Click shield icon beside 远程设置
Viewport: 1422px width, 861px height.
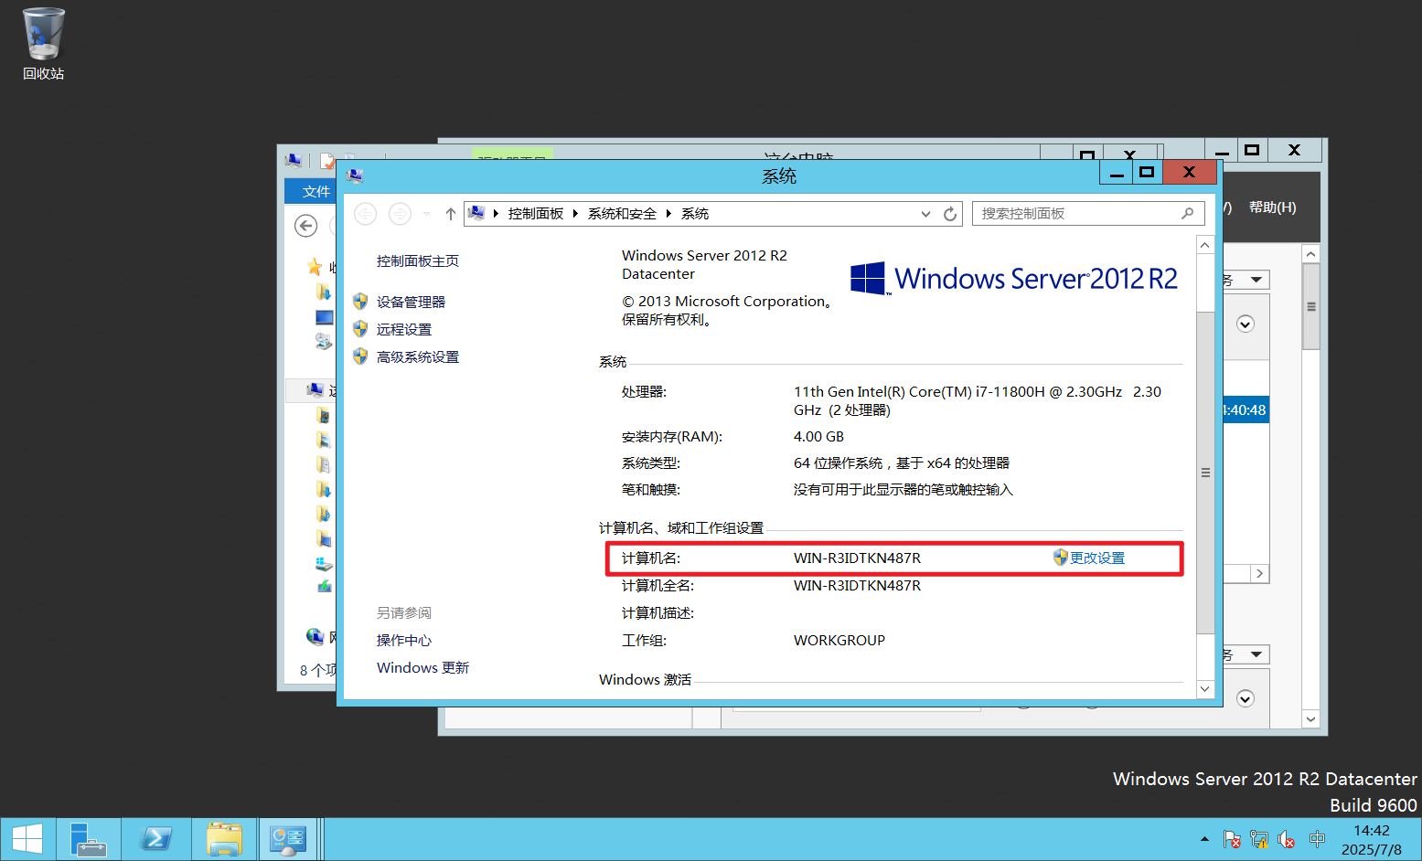pyautogui.click(x=360, y=329)
